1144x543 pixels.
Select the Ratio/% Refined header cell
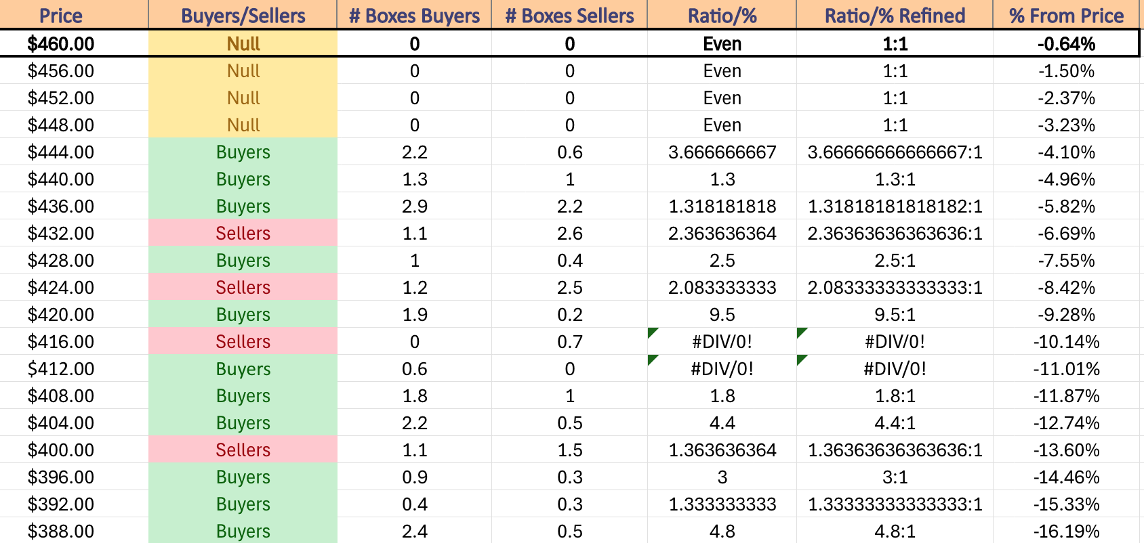pos(895,15)
